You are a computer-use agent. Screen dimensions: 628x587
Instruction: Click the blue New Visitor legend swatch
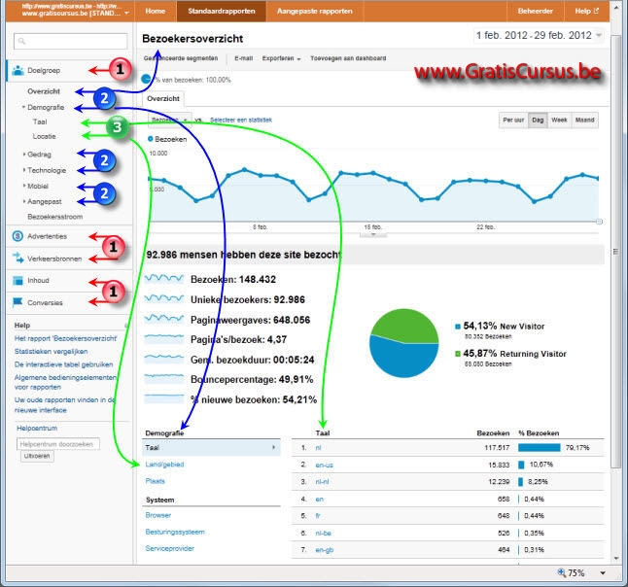click(458, 327)
